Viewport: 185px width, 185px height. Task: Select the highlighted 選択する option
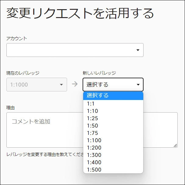[x=113, y=95]
